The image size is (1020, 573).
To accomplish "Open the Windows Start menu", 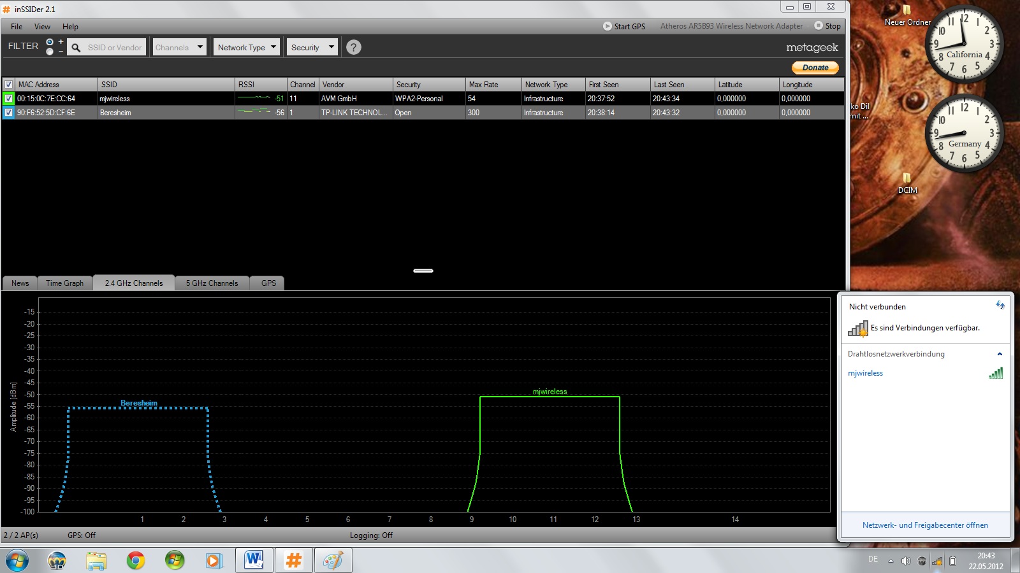I will click(x=17, y=561).
